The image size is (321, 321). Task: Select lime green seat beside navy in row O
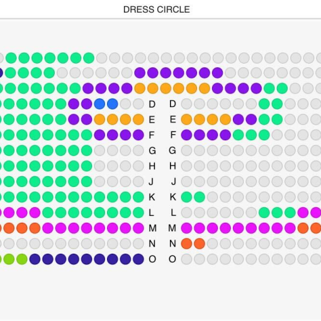point(22,259)
